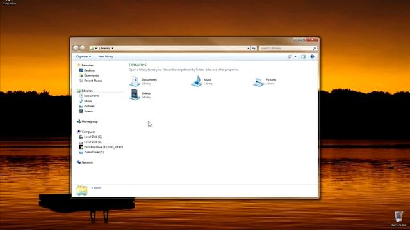Open the view options dropdown arrow
The image size is (410, 230).
(295, 57)
